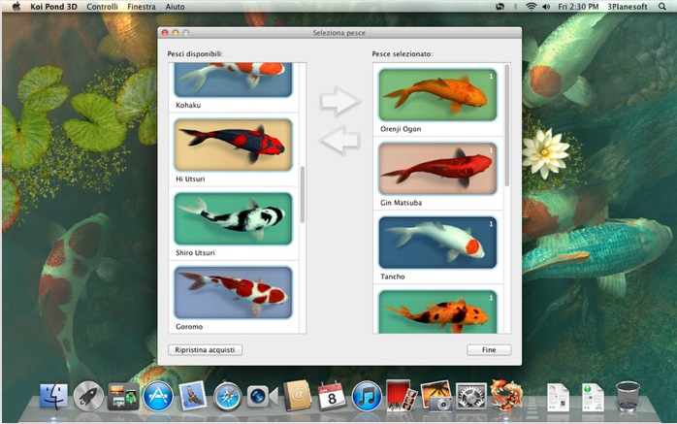This screenshot has height=424, width=677.
Task: Open Spotlight search magnifier in menu bar
Action: click(x=661, y=7)
